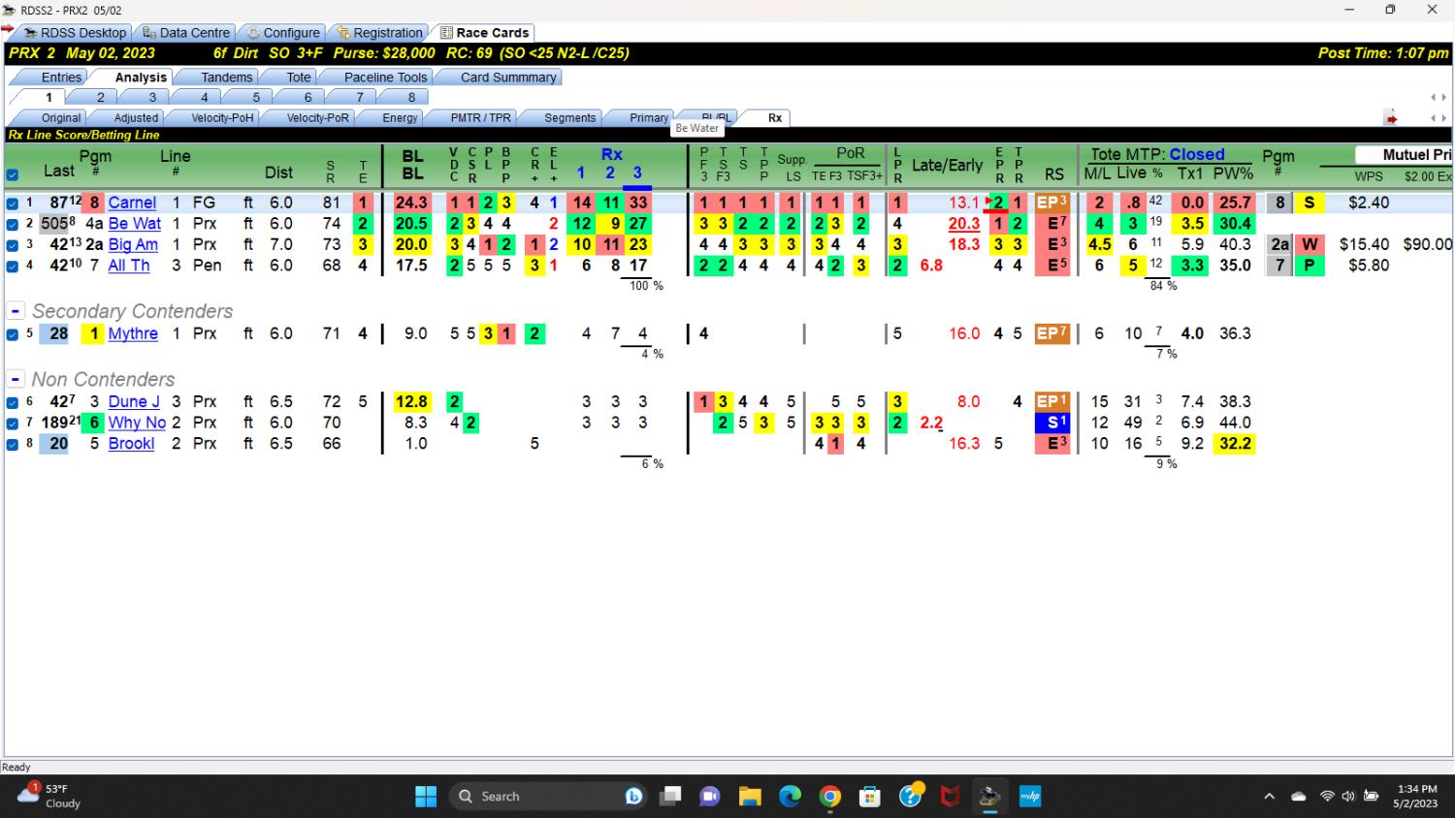Collapse the Non Contenders group
This screenshot has height=818, width=1455.
click(16, 379)
